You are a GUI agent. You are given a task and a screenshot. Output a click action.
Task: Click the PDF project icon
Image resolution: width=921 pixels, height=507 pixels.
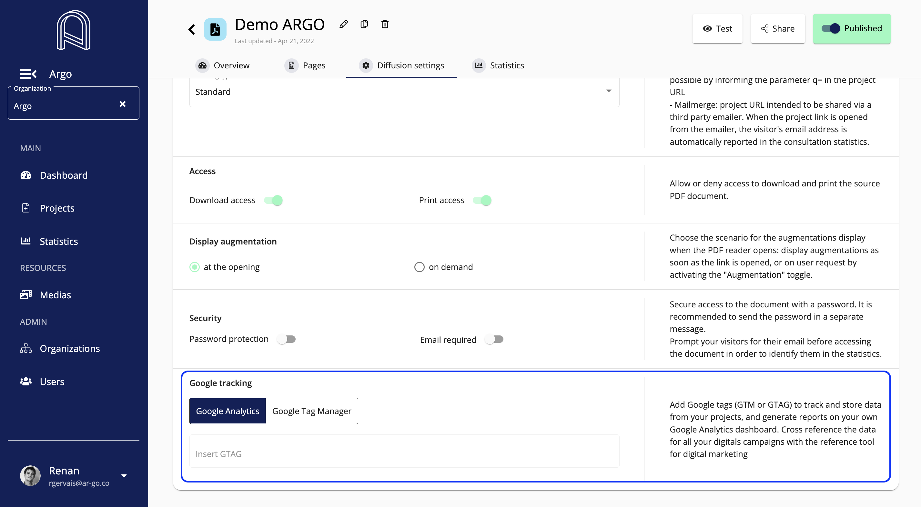coord(215,29)
